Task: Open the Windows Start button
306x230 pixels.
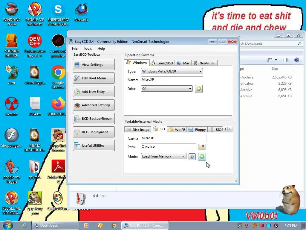Action: [7, 225]
